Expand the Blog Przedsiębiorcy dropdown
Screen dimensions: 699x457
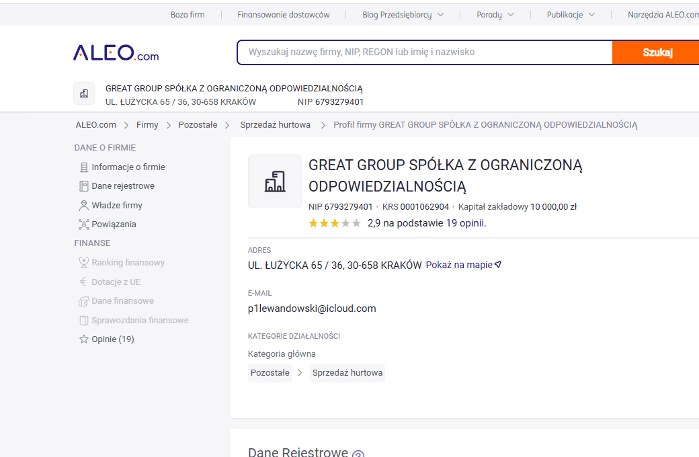tap(403, 15)
